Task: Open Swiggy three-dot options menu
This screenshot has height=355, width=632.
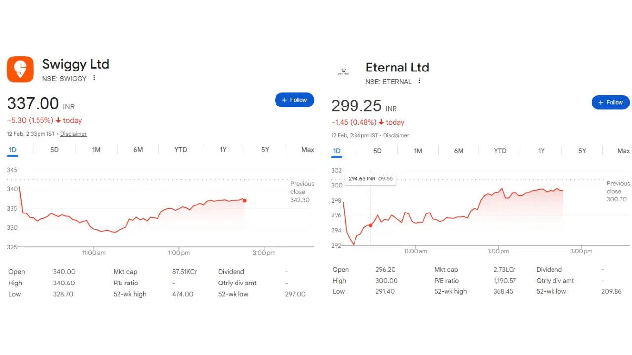Action: [x=94, y=78]
